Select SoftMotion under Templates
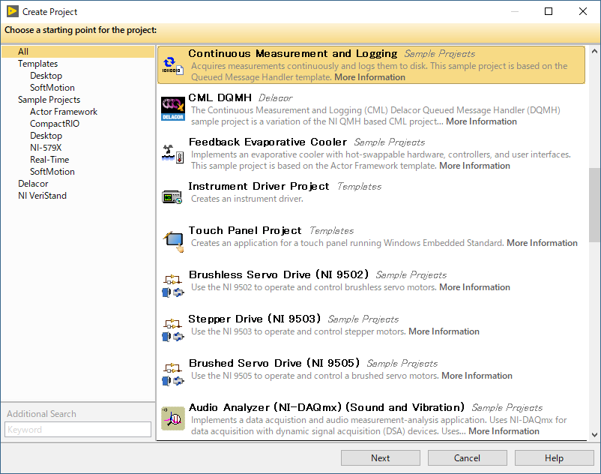The height and width of the screenshot is (474, 601). [52, 88]
